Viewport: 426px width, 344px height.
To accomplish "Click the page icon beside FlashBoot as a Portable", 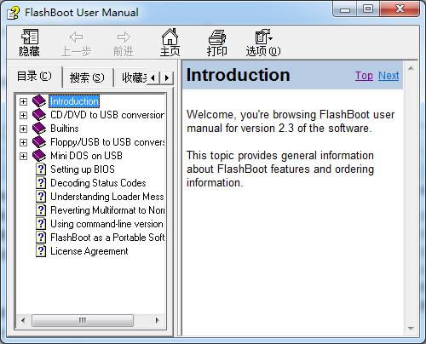I will pyautogui.click(x=41, y=238).
